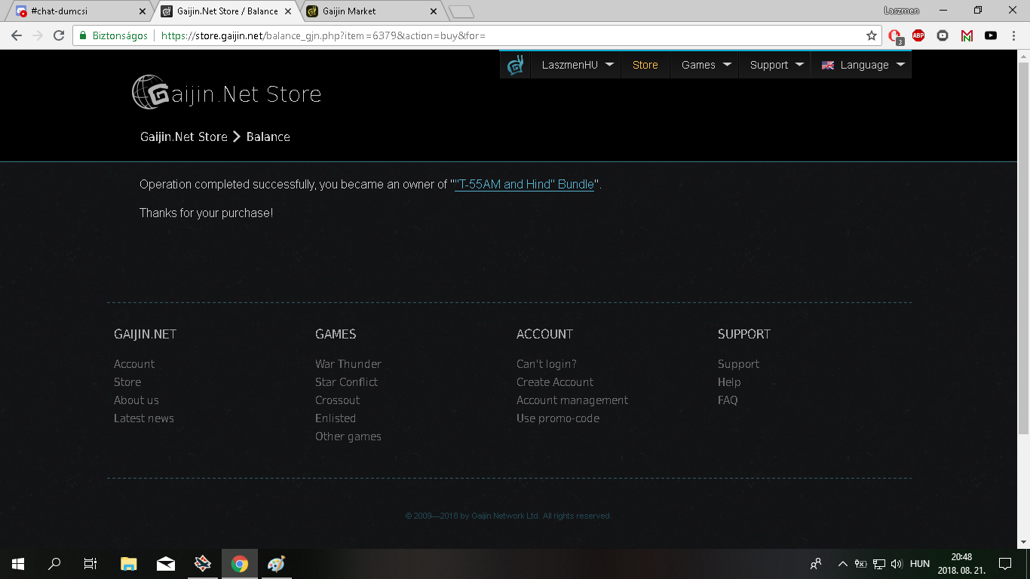Viewport: 1030px width, 579px height.
Task: Open the Mail app from taskbar
Action: (166, 563)
